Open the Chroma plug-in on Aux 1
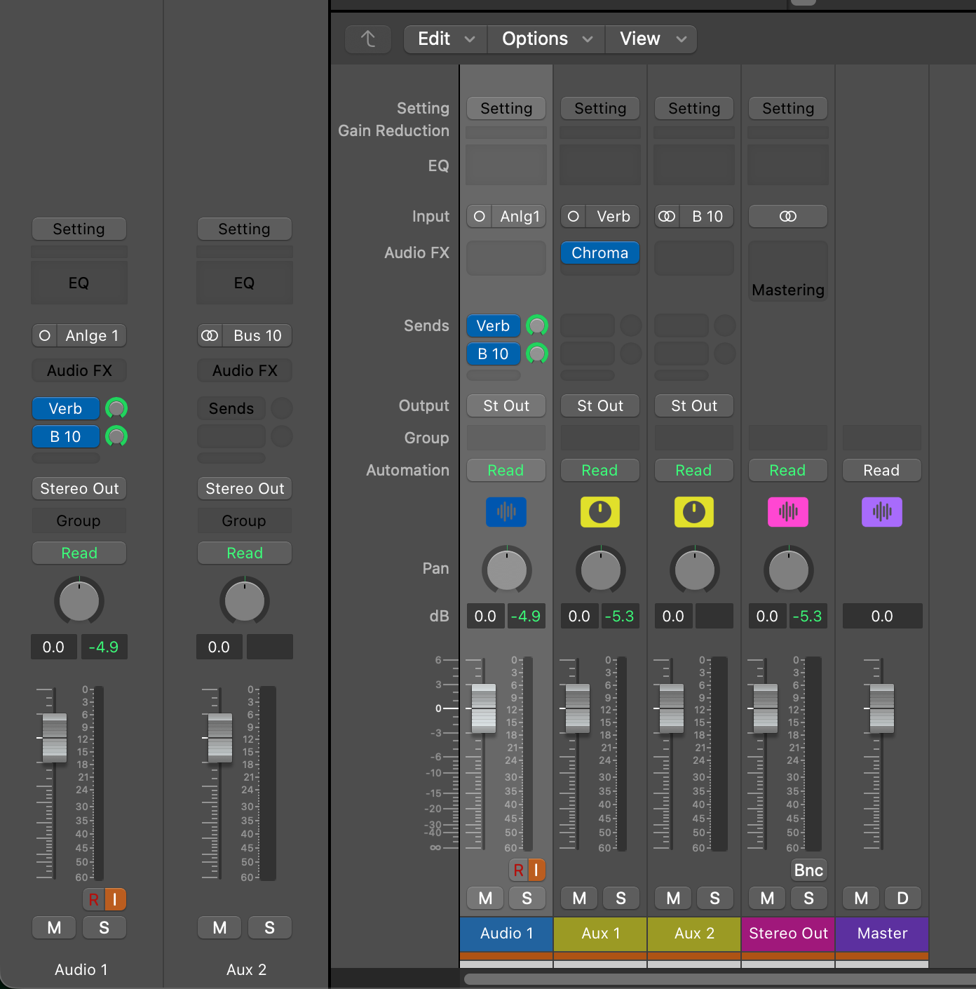The image size is (976, 989). click(600, 253)
